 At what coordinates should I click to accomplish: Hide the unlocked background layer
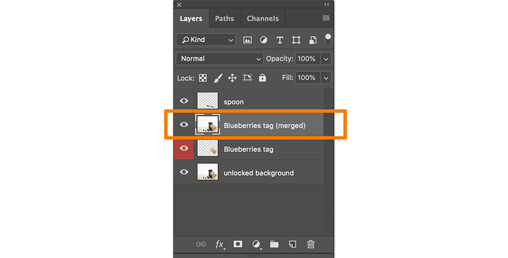pos(184,172)
